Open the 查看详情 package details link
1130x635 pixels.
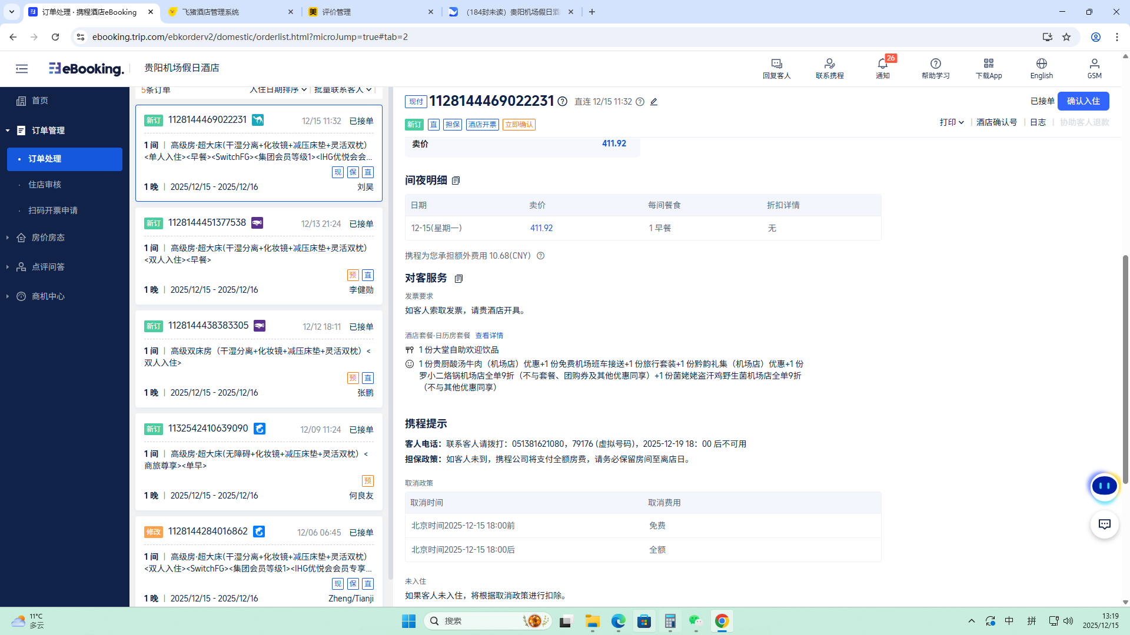click(489, 336)
